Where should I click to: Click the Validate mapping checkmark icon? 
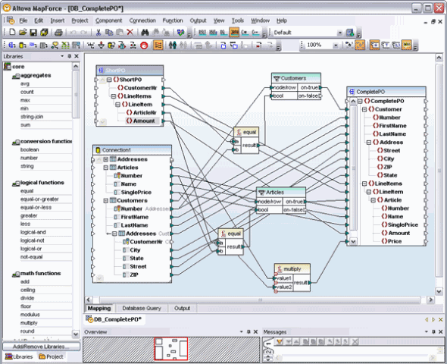tap(180, 32)
